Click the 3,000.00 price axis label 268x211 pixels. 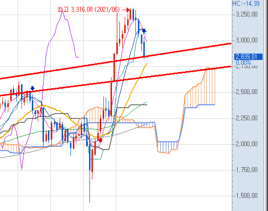(x=246, y=40)
